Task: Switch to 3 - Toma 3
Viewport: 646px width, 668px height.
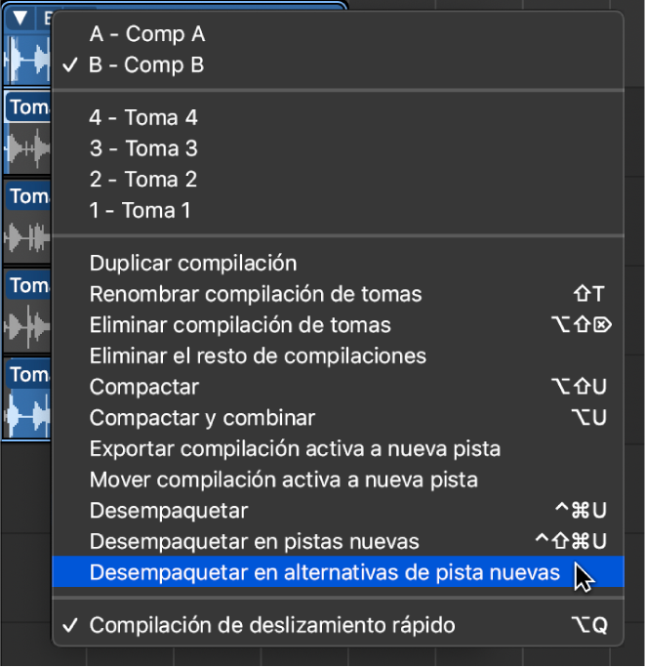Action: tap(143, 148)
